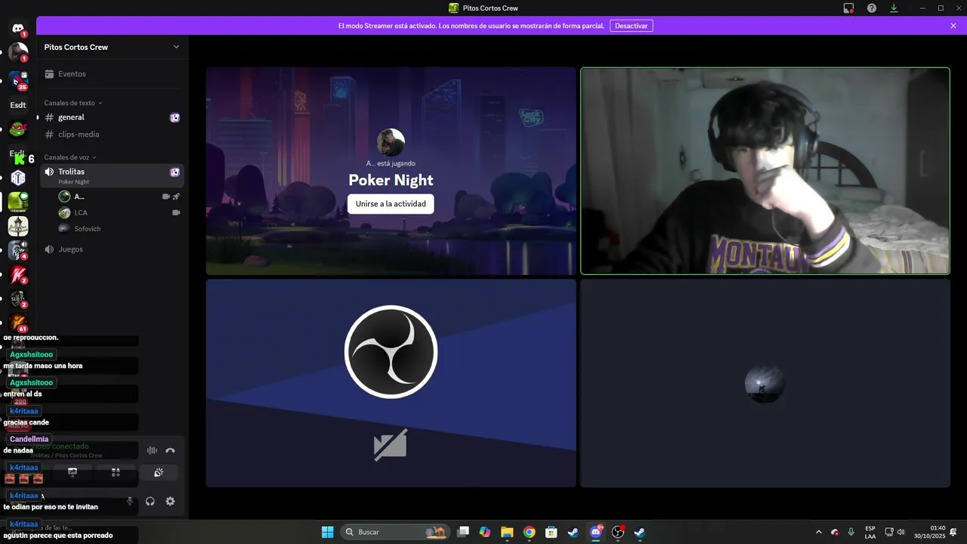Open the events calendar icon
This screenshot has height=544, width=967.
click(49, 74)
